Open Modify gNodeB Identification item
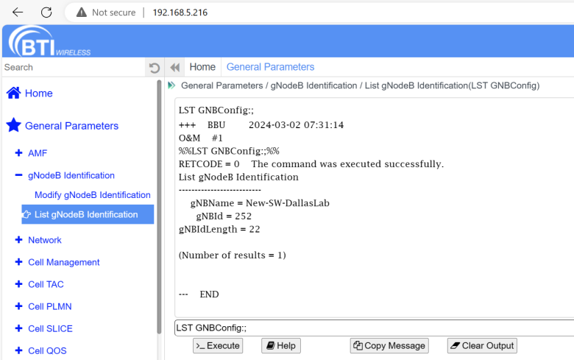574x360 pixels. coord(92,195)
